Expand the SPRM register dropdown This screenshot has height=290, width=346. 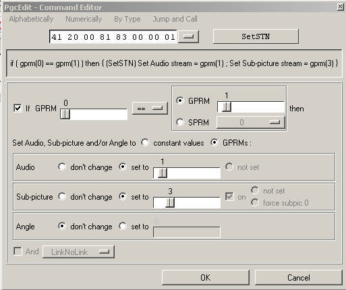pos(251,122)
